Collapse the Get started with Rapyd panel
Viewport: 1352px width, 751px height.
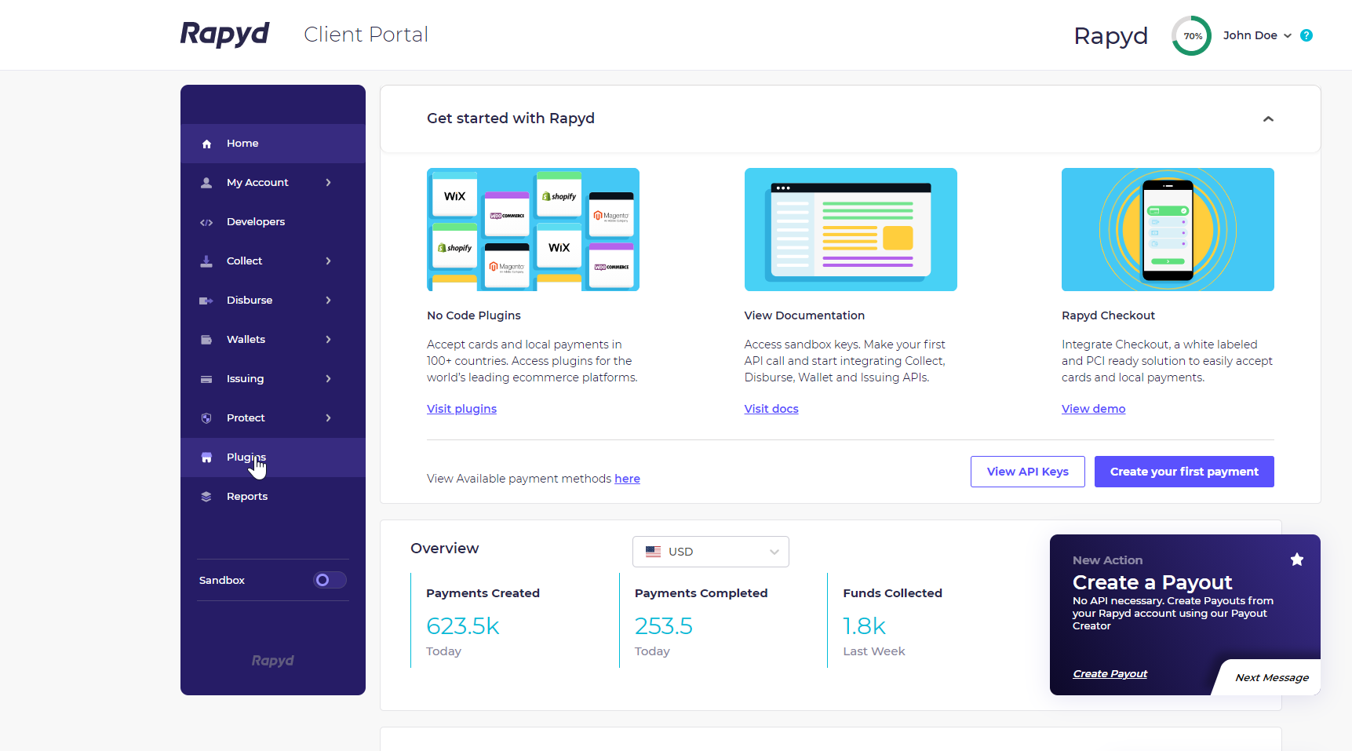[x=1268, y=119]
